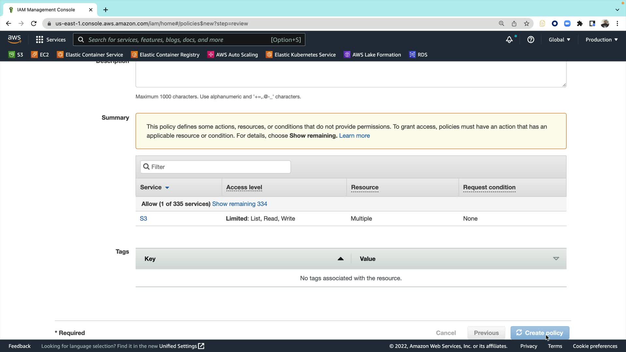Open the Elastic Kubernetes Service shortcut
626x352 pixels.
301,55
